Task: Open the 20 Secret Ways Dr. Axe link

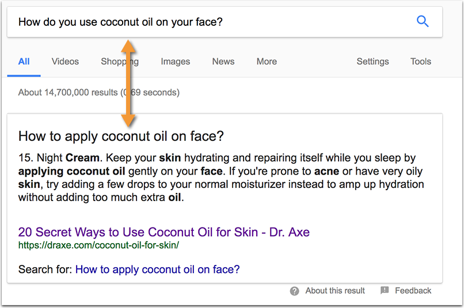Action: tap(164, 232)
